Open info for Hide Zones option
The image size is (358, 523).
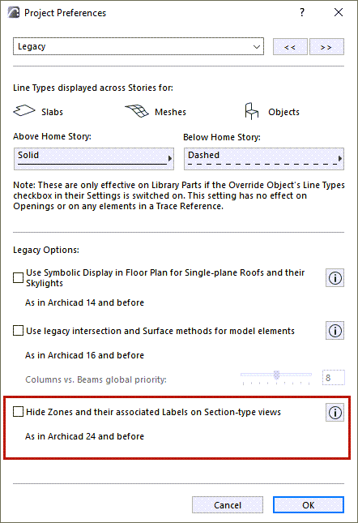335,412
